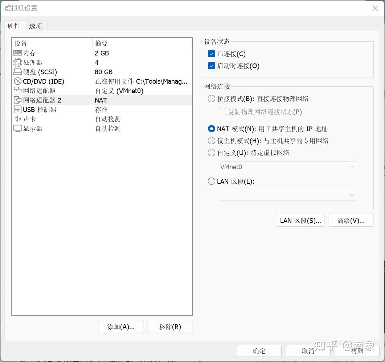The image size is (385, 362).
Task: Click the 硬件 tab
Action: (x=14, y=26)
